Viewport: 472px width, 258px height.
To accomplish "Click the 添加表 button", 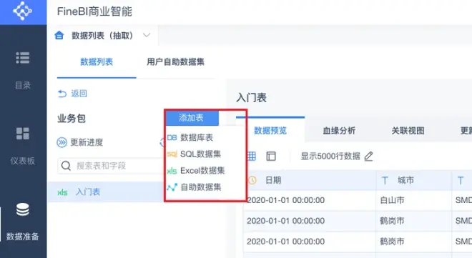I will (x=192, y=118).
